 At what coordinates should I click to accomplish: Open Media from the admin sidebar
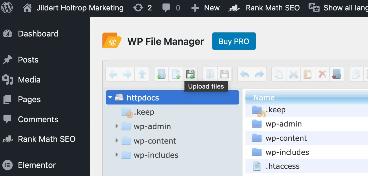coord(29,80)
